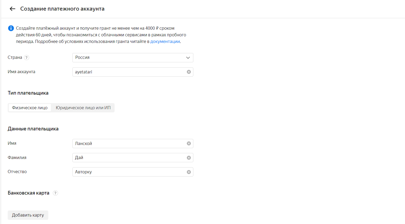Viewport: 405px width, 224px height.
Task: Click the Данные плательщика section heading
Action: [33, 129]
